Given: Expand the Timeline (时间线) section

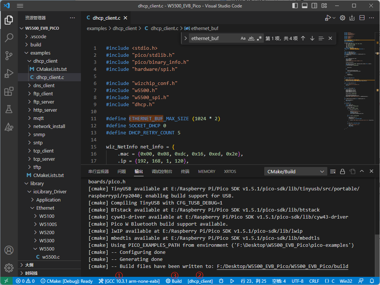Looking at the screenshot, I should click(49, 273).
